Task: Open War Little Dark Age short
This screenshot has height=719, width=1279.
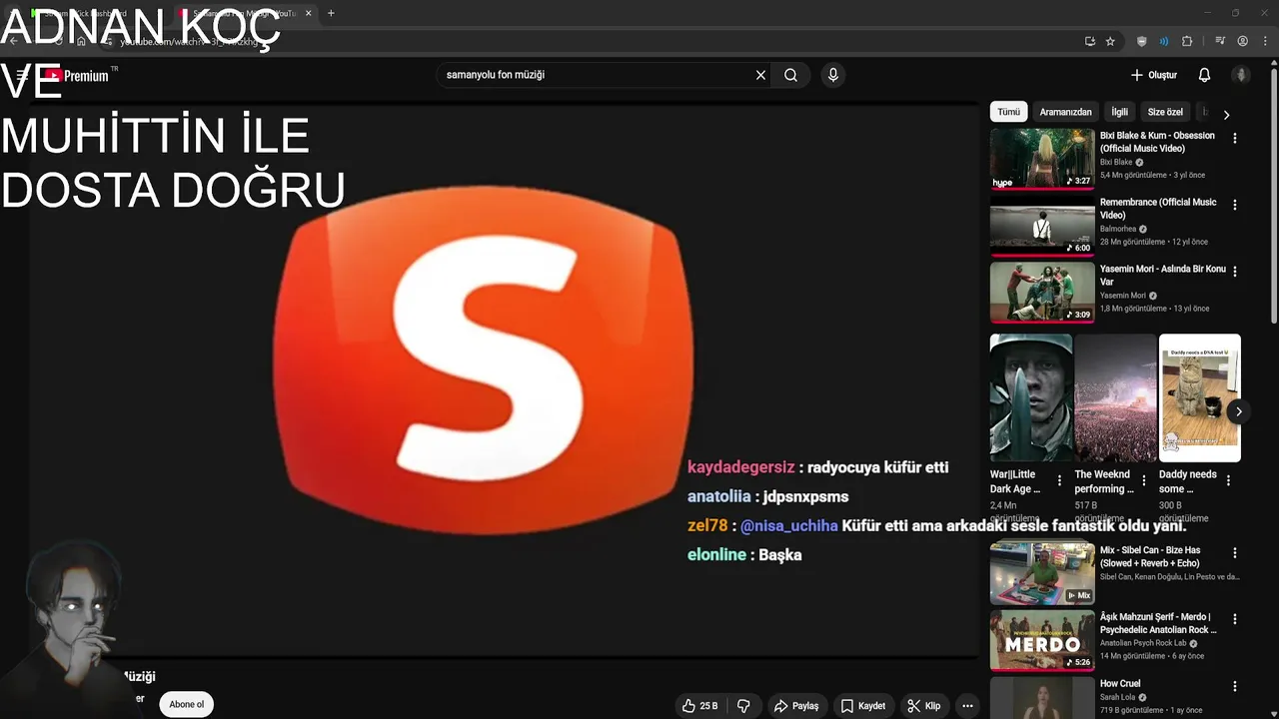Action: tap(1031, 397)
